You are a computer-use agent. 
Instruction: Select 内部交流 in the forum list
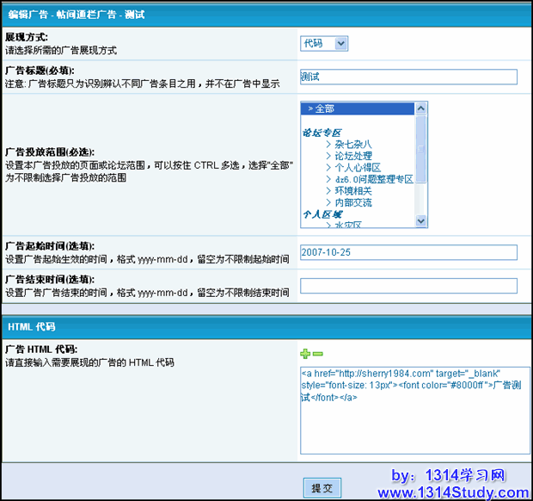(353, 202)
